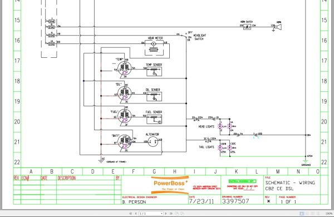334x217 pixels.
Task: Click the PowerBoss logo in title block
Action: pyautogui.click(x=170, y=185)
